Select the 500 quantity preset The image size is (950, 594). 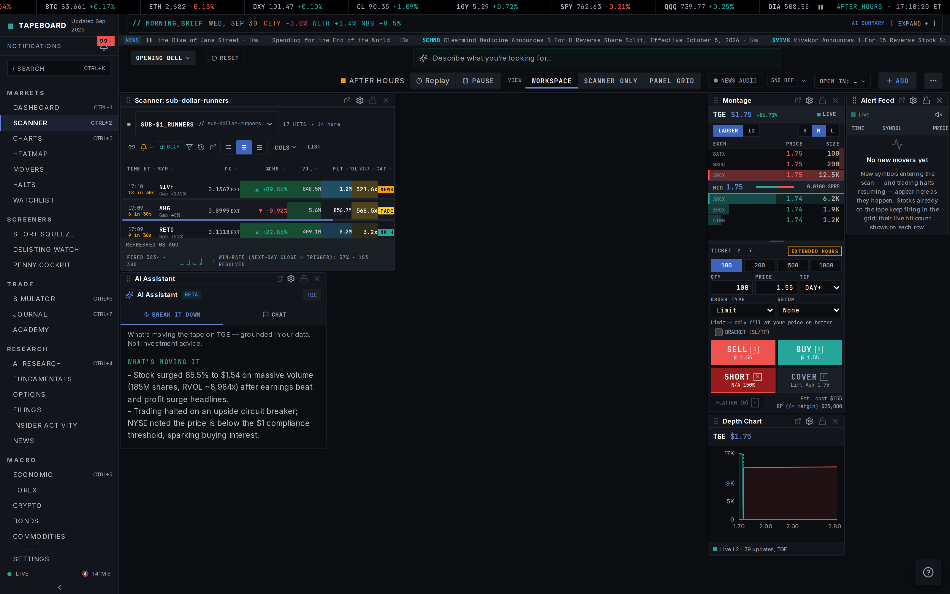pyautogui.click(x=793, y=266)
